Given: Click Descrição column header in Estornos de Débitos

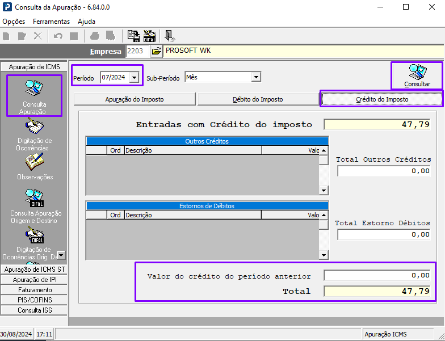Looking at the screenshot, I should [193, 215].
